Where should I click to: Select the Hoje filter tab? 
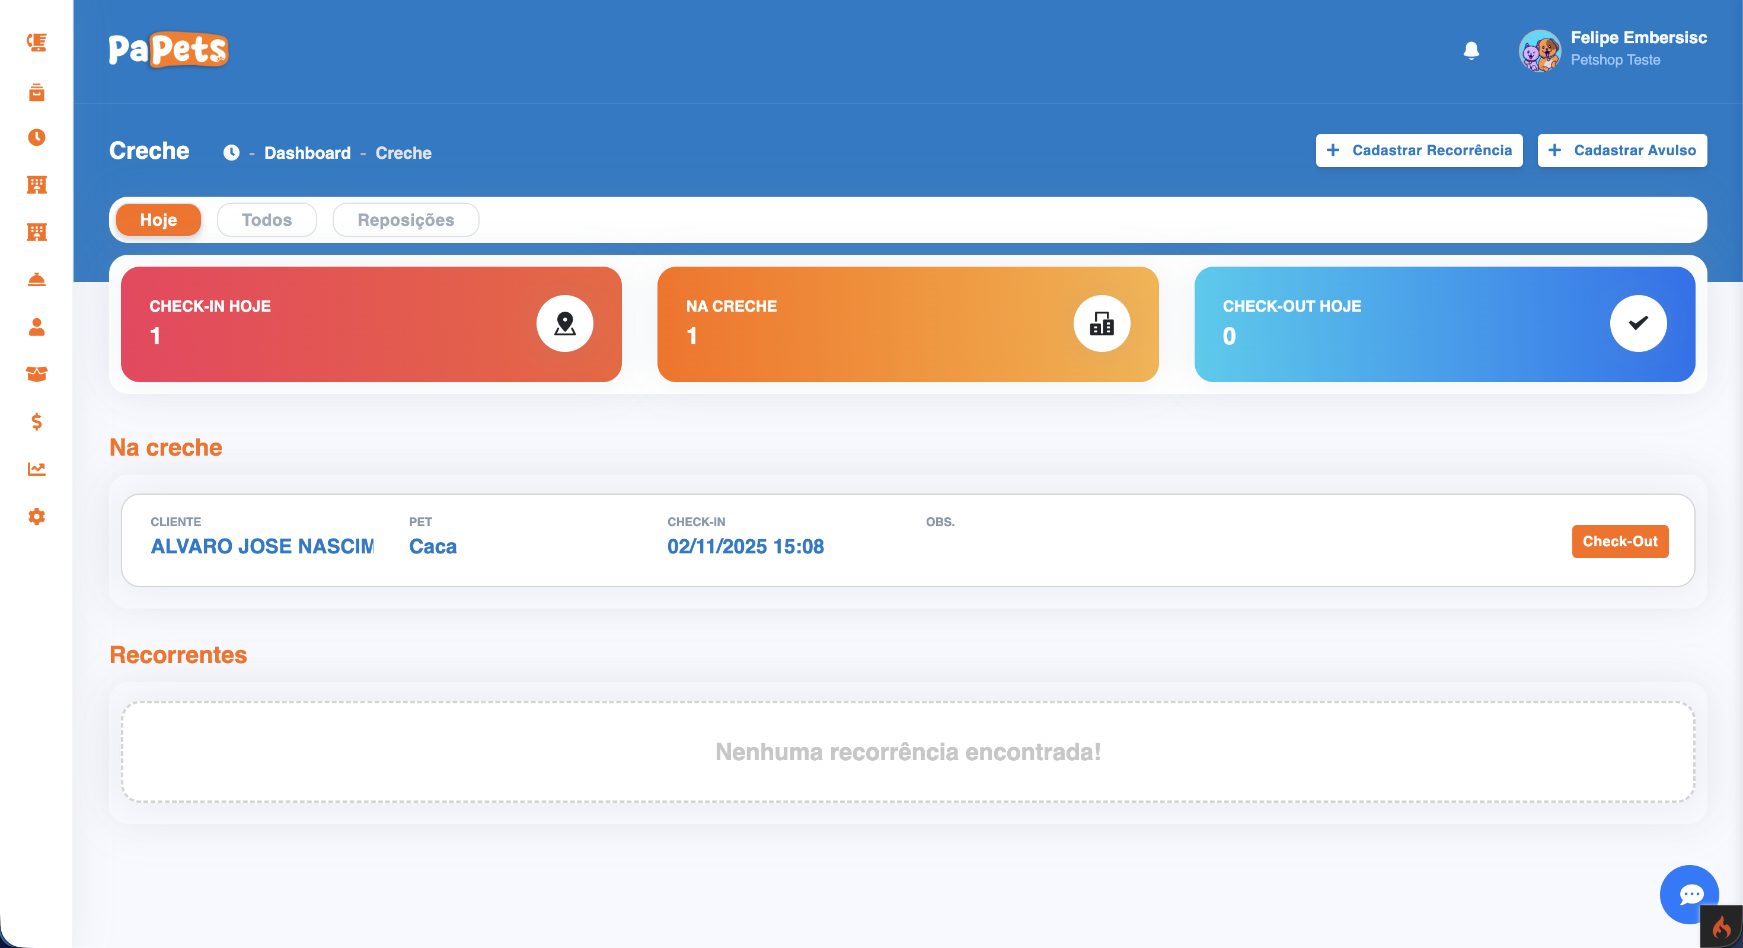[158, 220]
